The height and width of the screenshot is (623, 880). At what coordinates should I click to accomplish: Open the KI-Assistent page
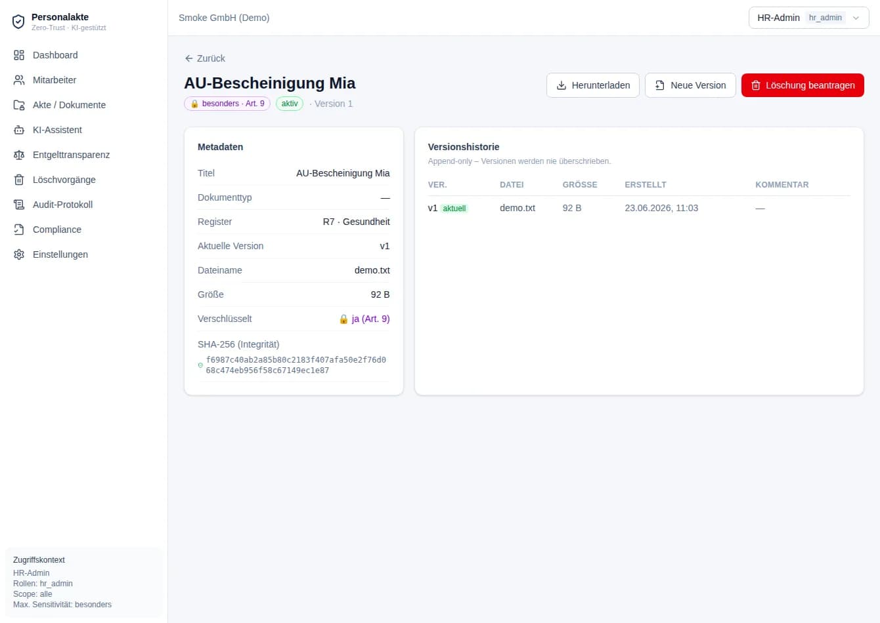[x=83, y=130]
